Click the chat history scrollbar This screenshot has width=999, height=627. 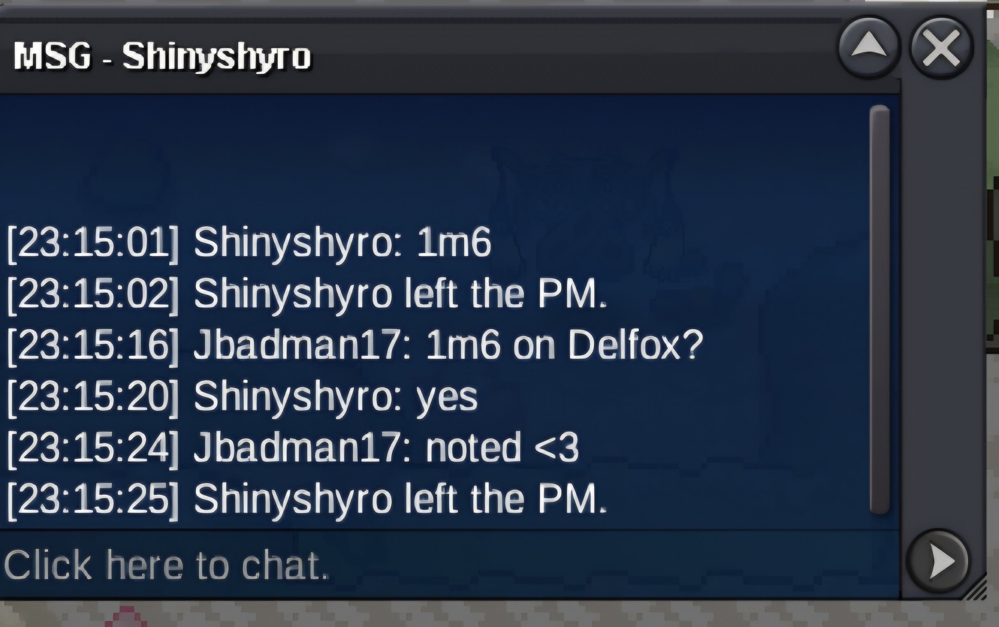click(880, 309)
